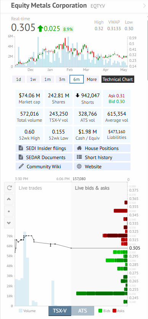
Task: Click the Community Wiki pencil icon
Action: tap(21, 166)
